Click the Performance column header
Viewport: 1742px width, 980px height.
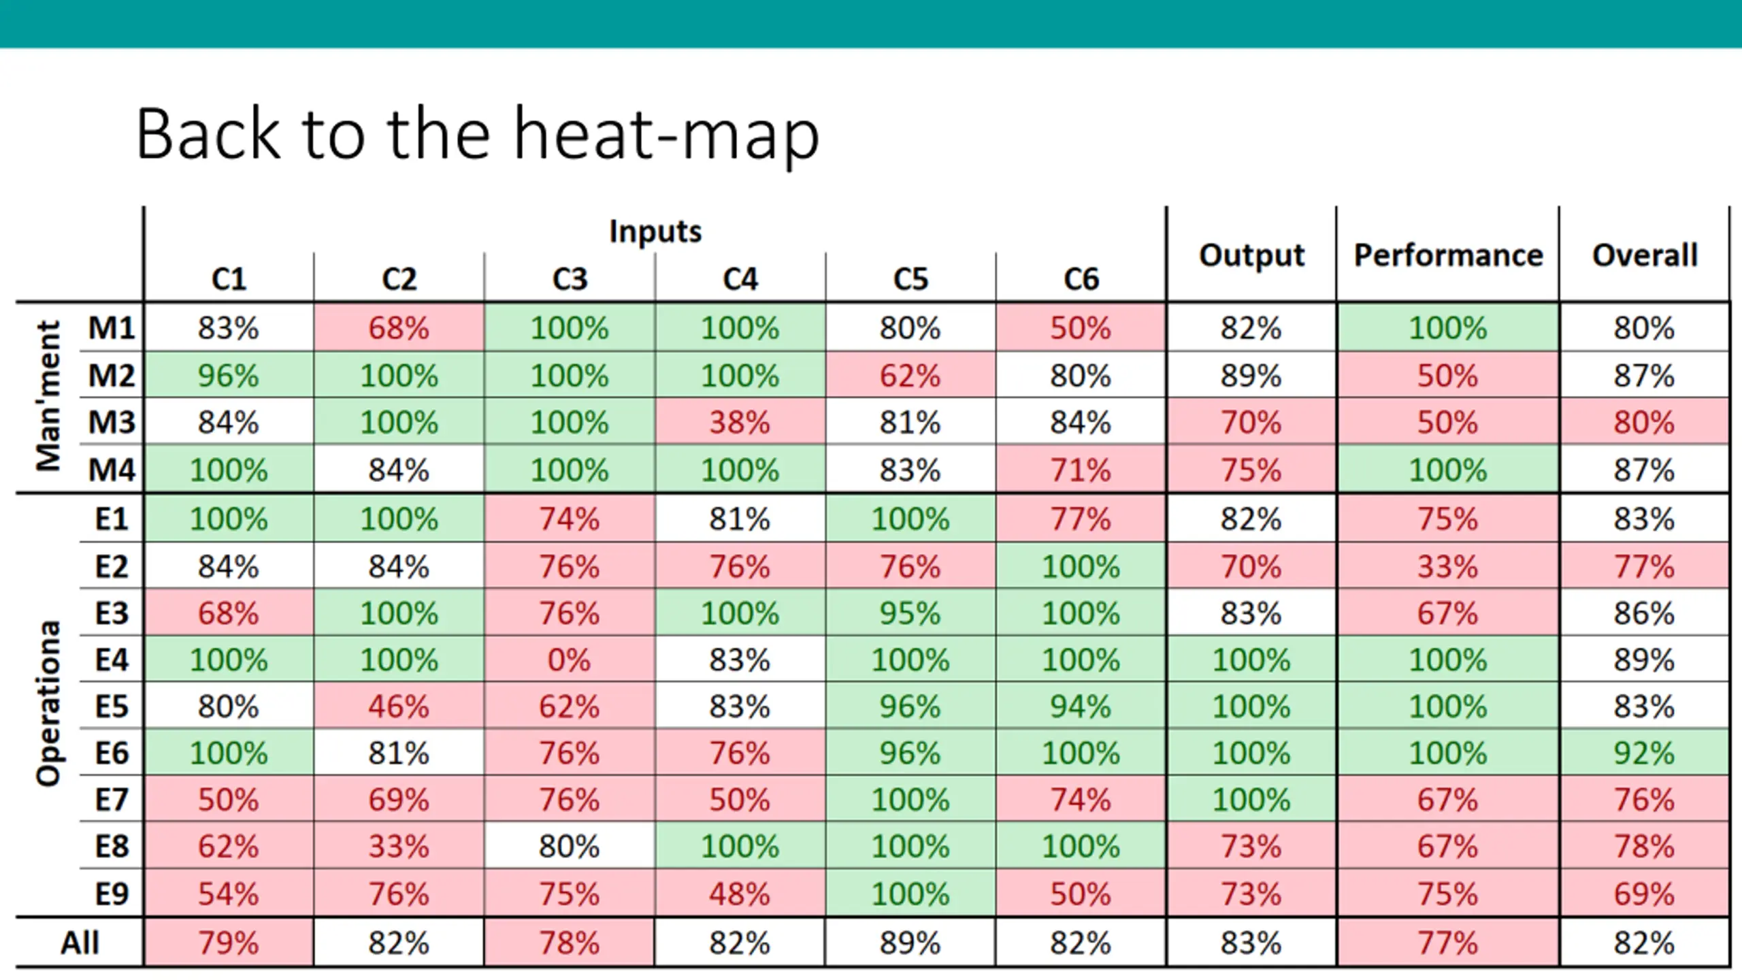tap(1448, 255)
